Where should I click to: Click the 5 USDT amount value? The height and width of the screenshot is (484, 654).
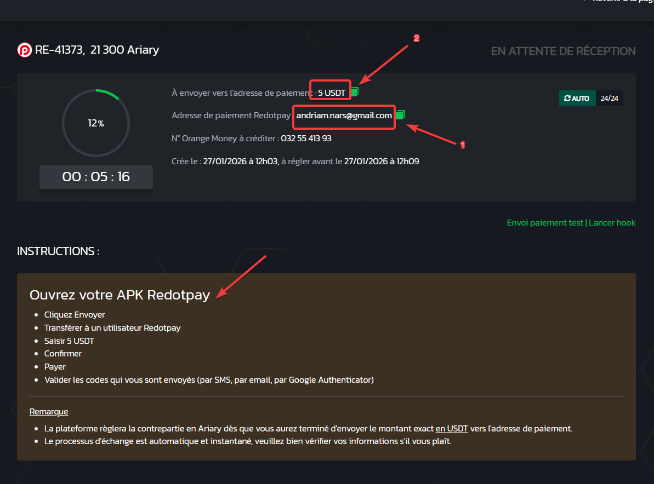332,93
